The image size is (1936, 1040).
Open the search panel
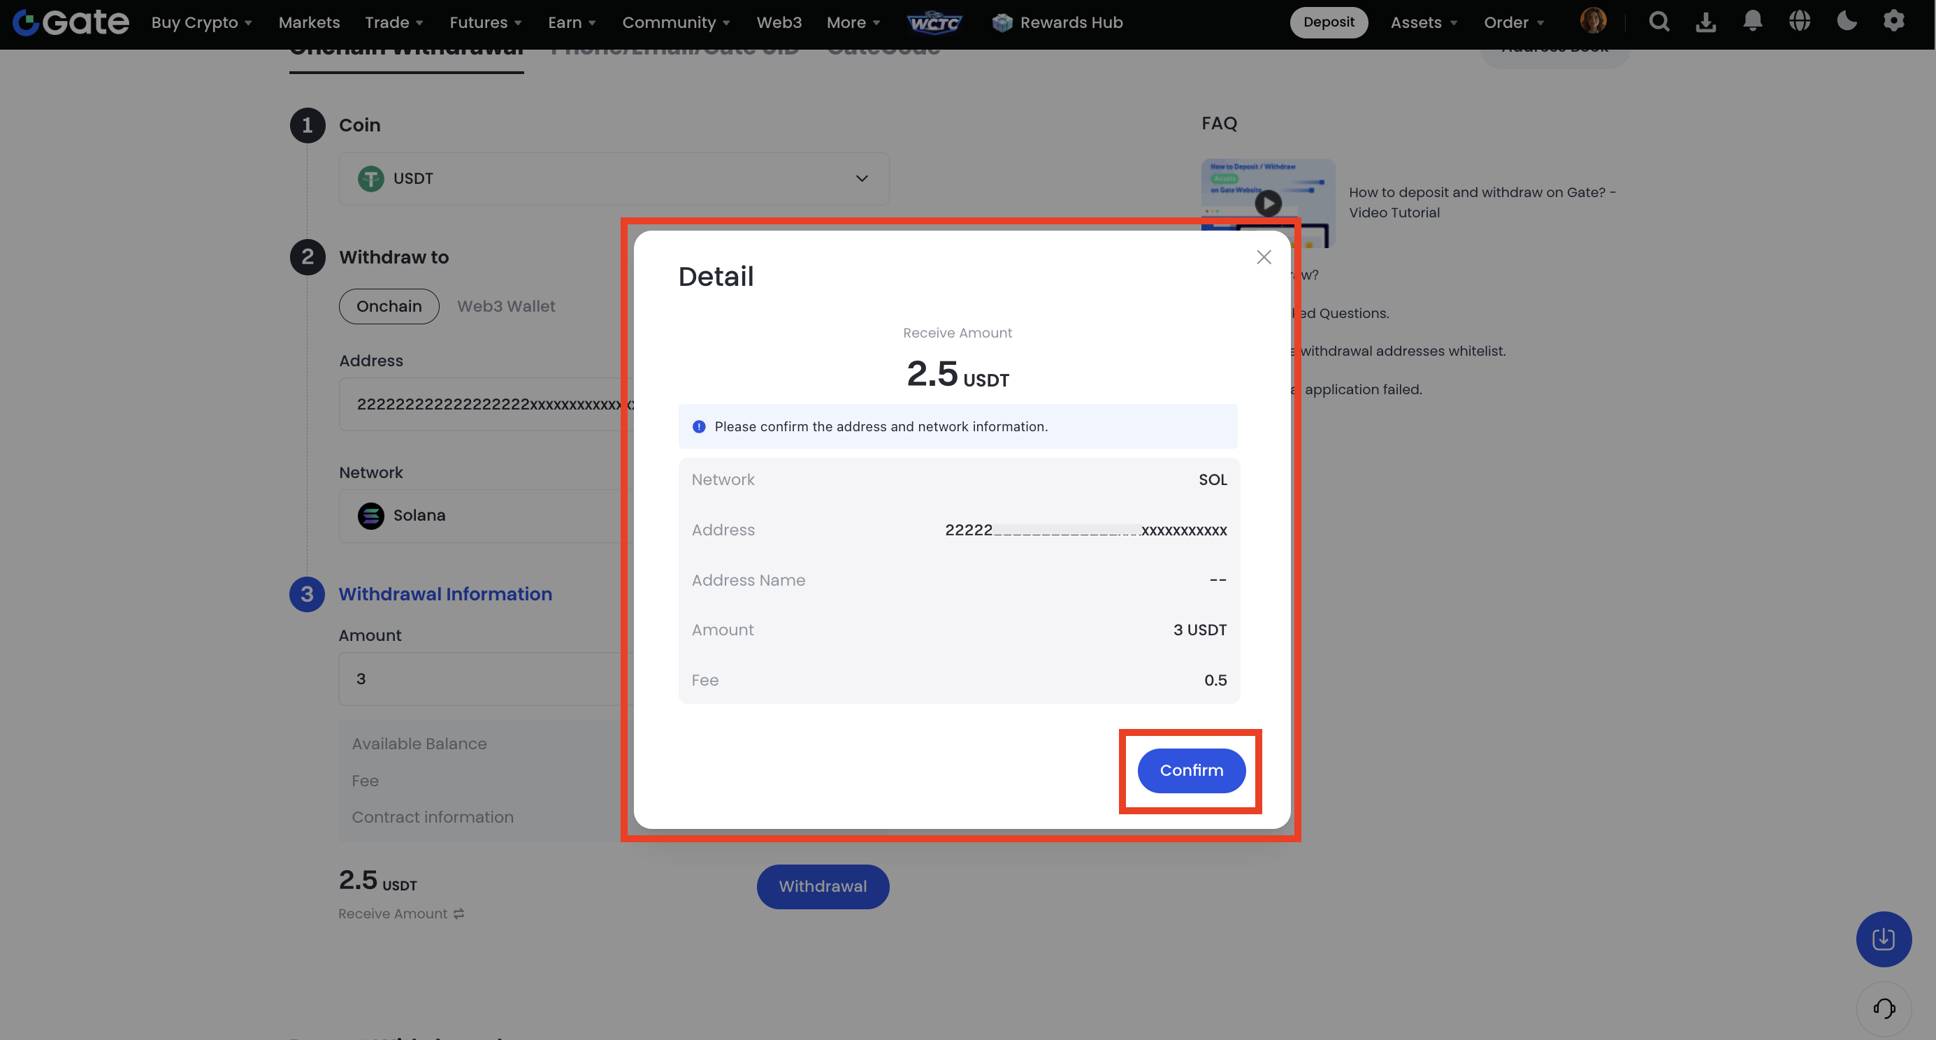1659,22
